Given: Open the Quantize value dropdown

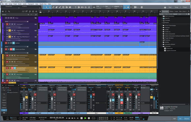Looking at the screenshot, I should click(100, 6).
